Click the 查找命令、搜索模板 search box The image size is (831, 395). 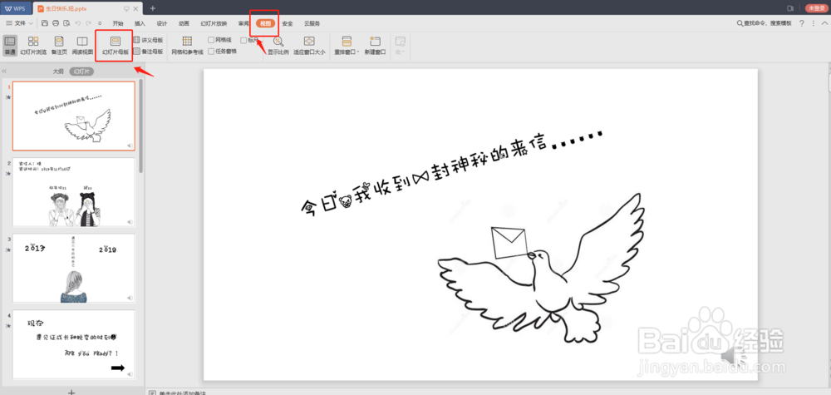[765, 23]
